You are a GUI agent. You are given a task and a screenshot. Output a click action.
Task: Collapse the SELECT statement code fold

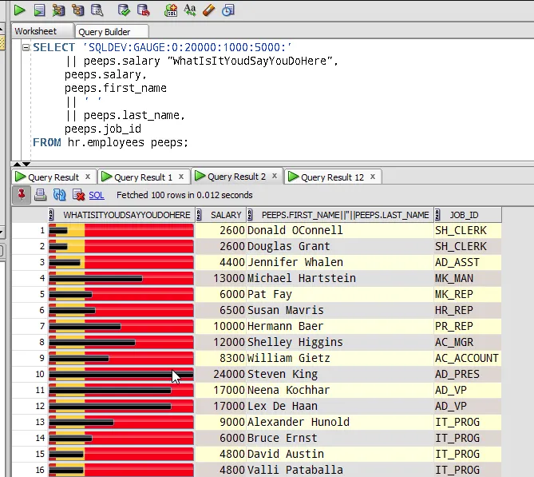pyautogui.click(x=26, y=48)
